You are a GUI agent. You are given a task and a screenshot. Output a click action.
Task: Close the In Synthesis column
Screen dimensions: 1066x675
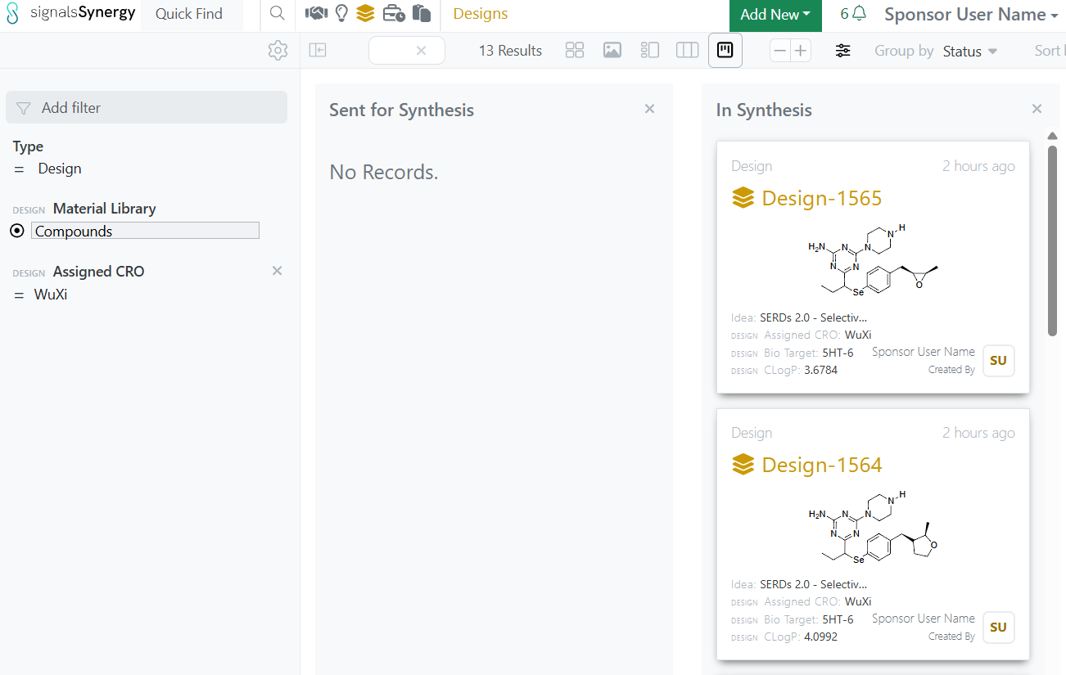(x=1037, y=109)
